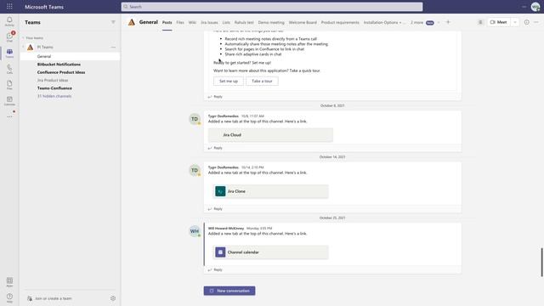Image resolution: width=544 pixels, height=306 pixels.
Task: Start a New conversation
Action: click(229, 291)
